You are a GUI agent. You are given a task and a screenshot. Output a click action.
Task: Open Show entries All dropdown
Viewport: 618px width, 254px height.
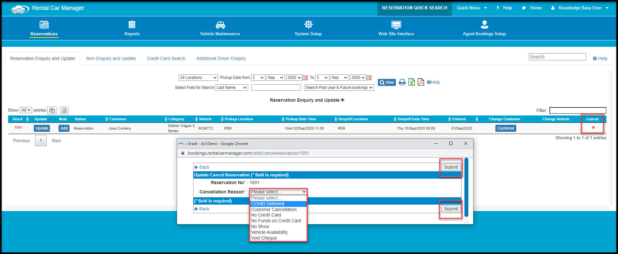coord(26,110)
